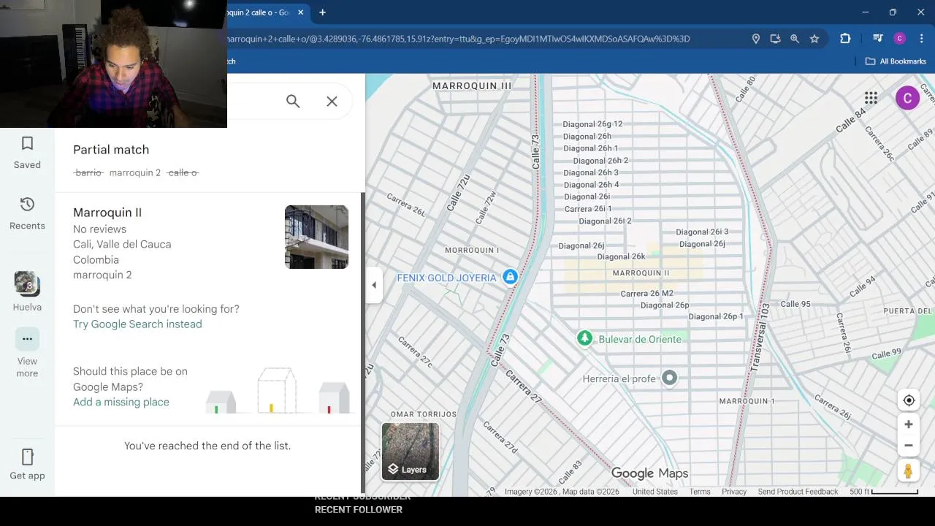Click the Cali, Valle del Cauca address text

[122, 245]
